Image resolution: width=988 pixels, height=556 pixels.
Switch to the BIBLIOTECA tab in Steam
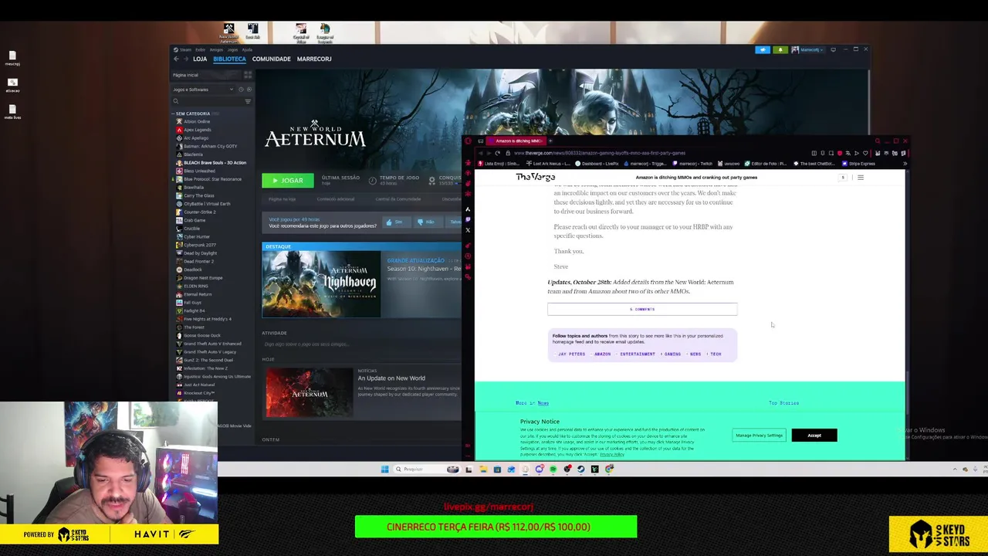[229, 59]
